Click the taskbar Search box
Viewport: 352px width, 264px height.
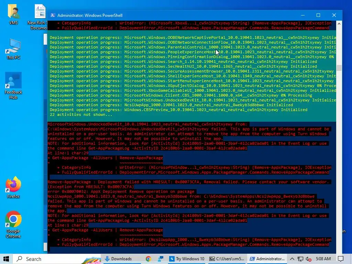(x=57, y=259)
